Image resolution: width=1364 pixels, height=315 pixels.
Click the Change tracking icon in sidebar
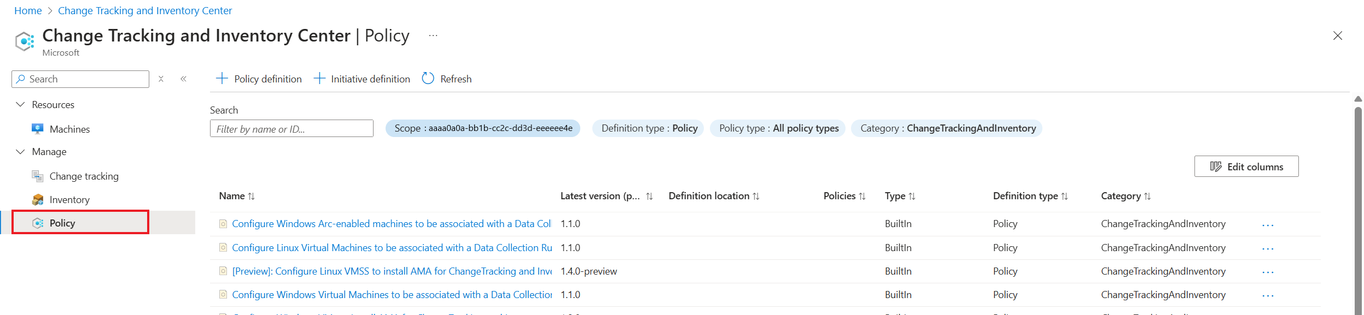(38, 176)
